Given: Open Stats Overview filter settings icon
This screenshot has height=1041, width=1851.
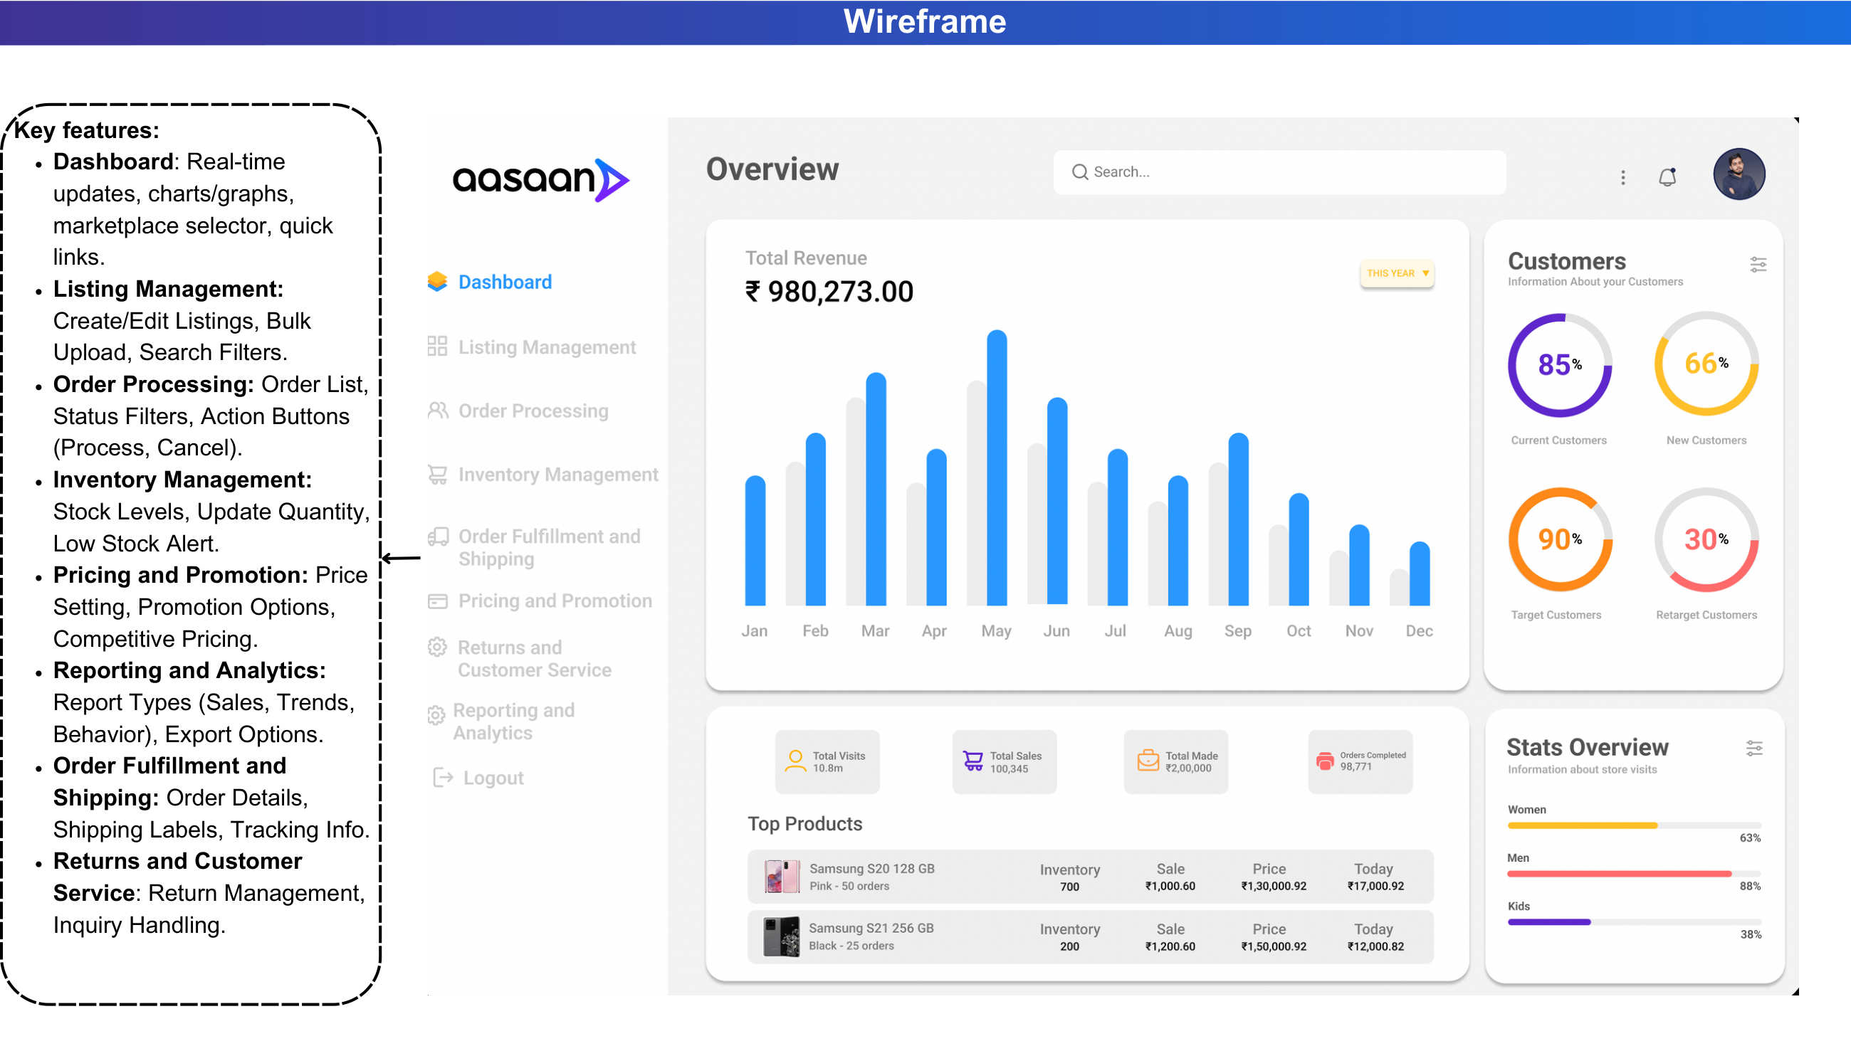Looking at the screenshot, I should [x=1754, y=749].
